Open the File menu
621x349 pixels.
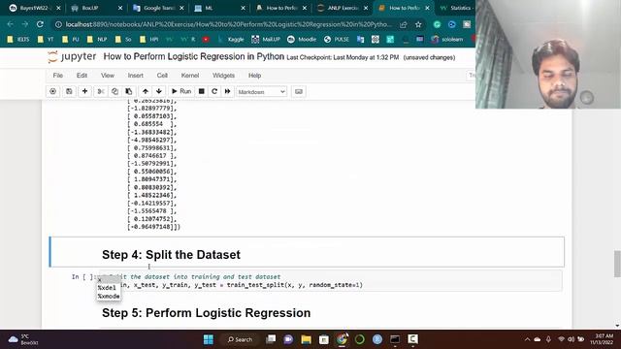click(x=58, y=76)
